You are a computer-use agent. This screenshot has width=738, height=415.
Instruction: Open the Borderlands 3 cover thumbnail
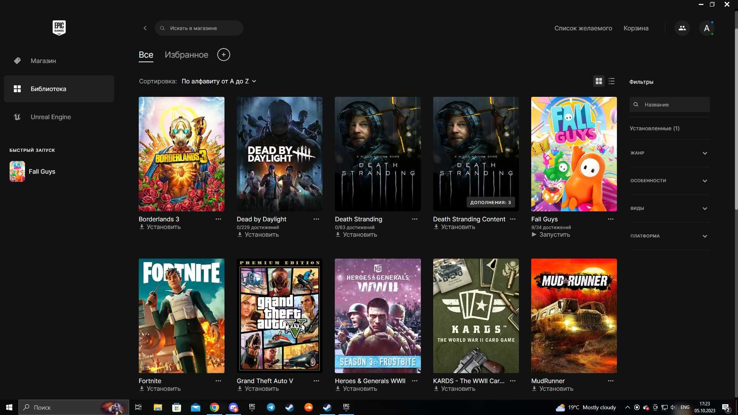(181, 154)
